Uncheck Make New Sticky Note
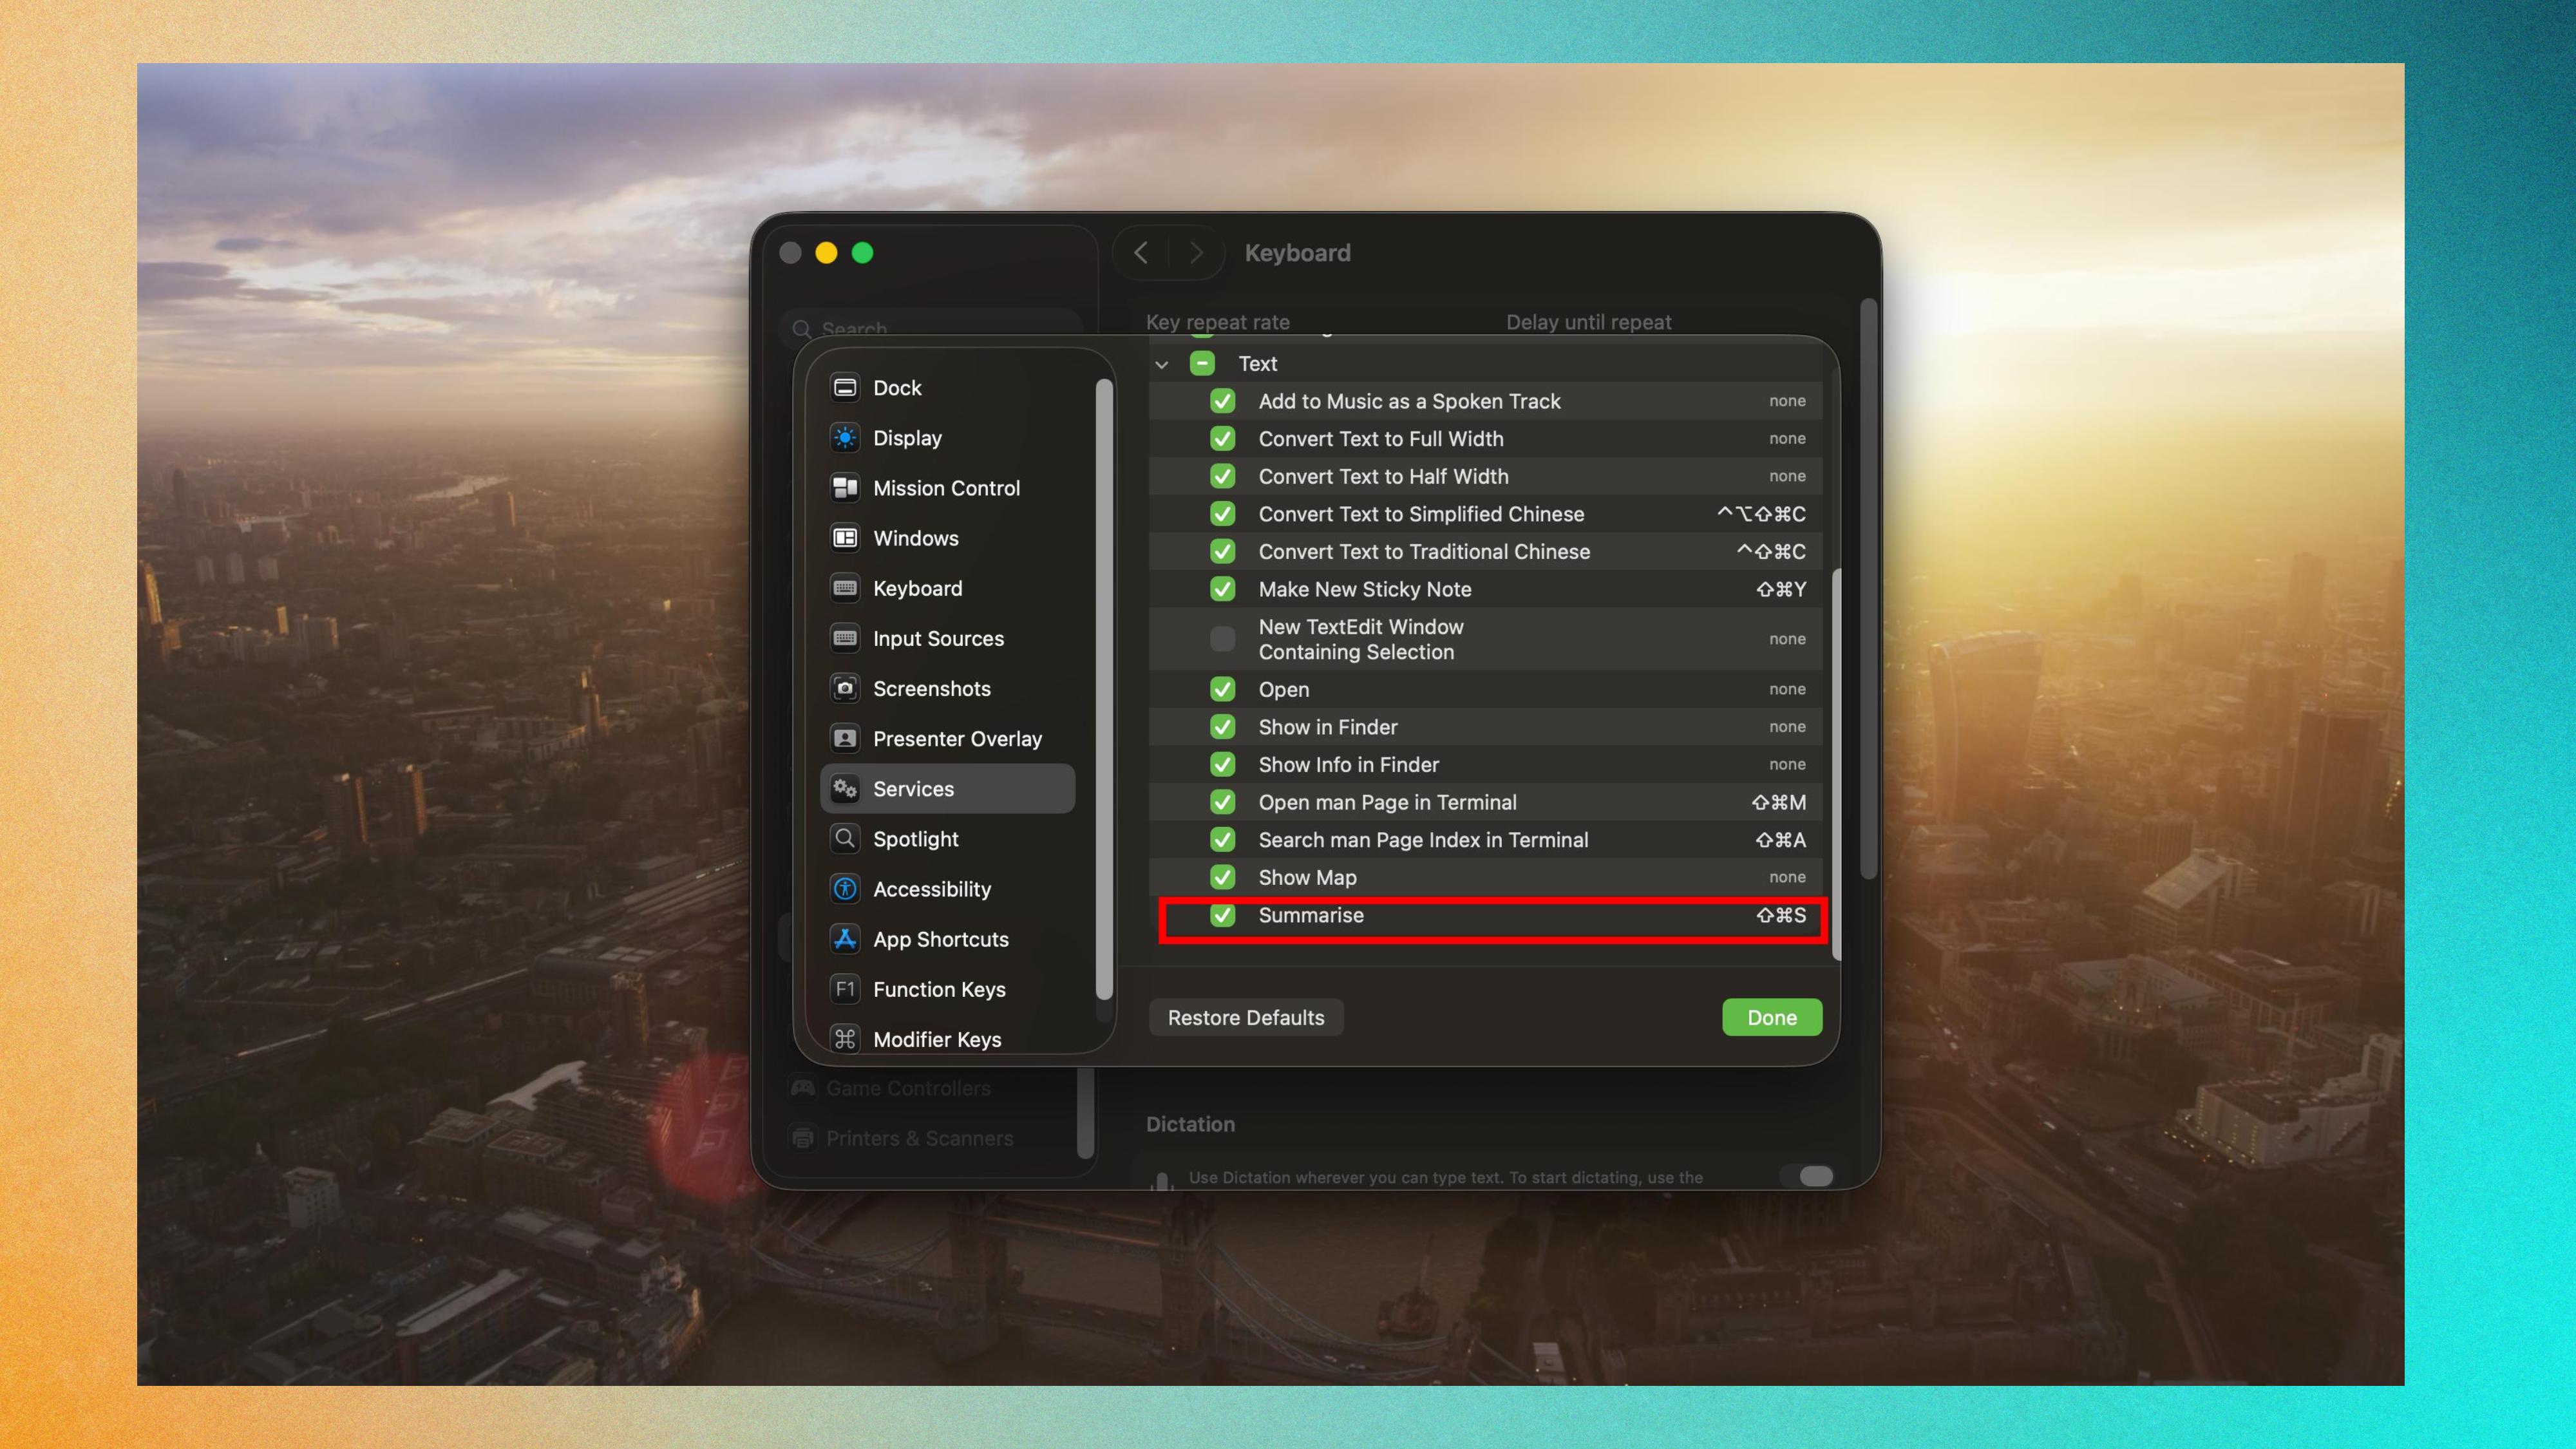The width and height of the screenshot is (2576, 1449). 1222,589
